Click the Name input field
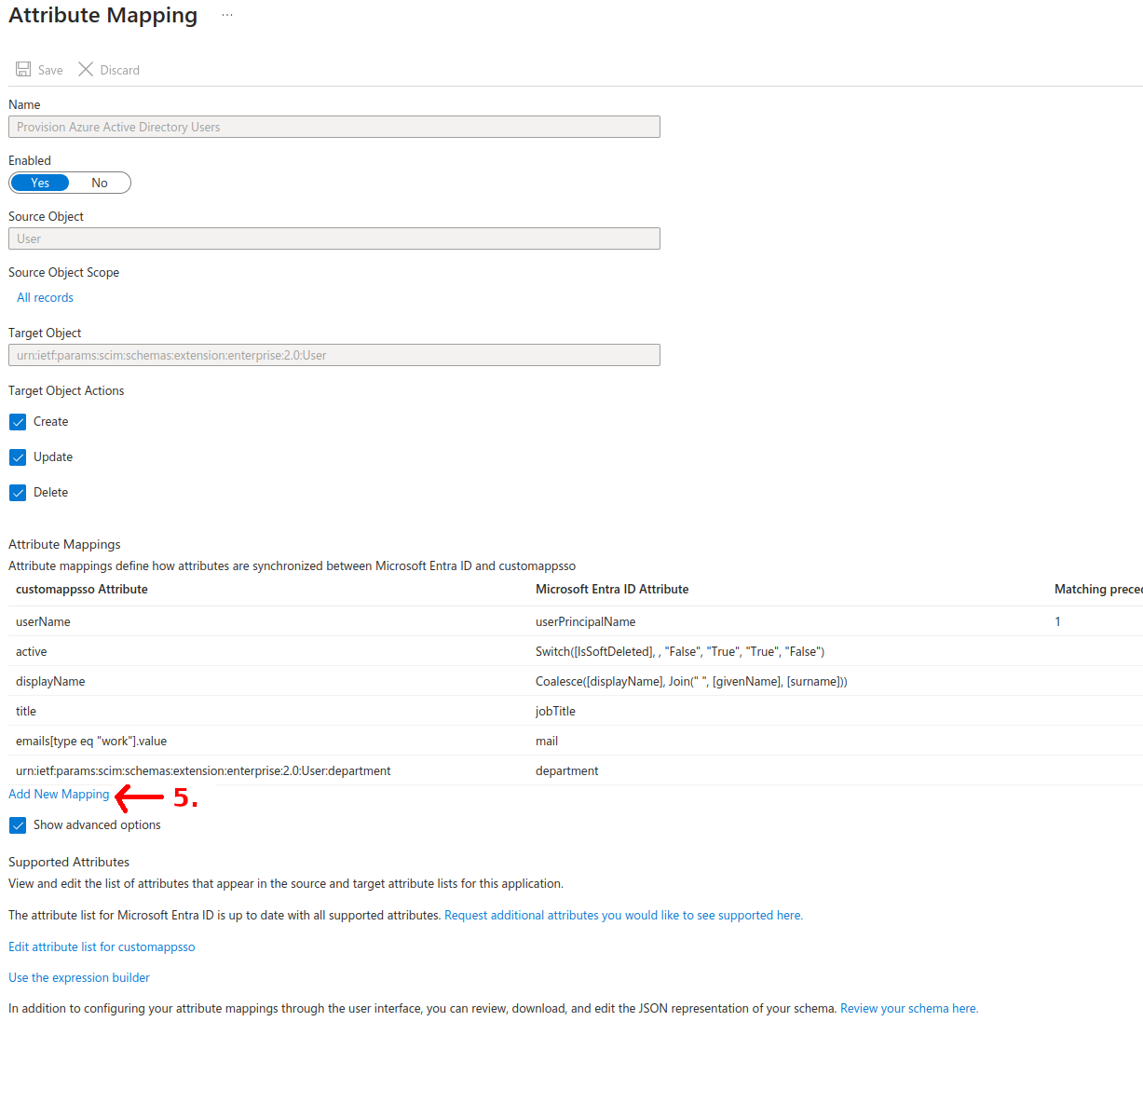Image resolution: width=1143 pixels, height=1103 pixels. point(333,128)
